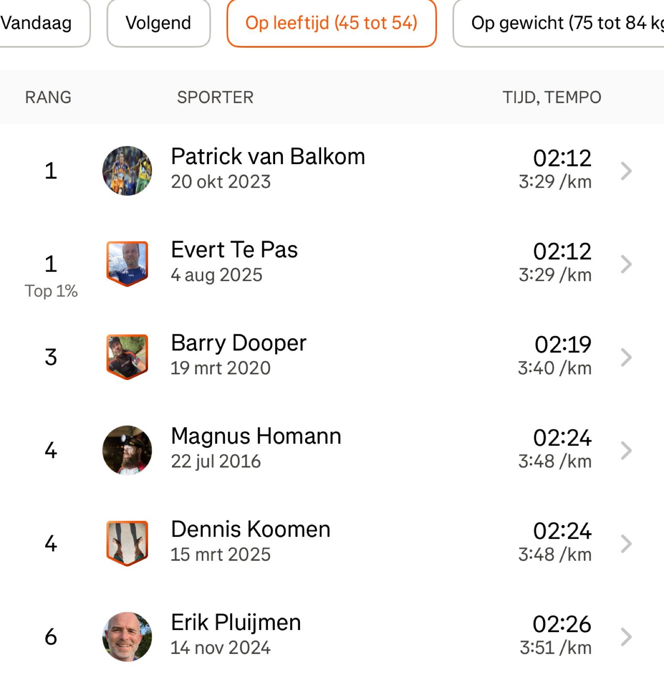The height and width of the screenshot is (688, 664).
Task: Open Patrick van Balkom's profile photo
Action: pyautogui.click(x=127, y=171)
